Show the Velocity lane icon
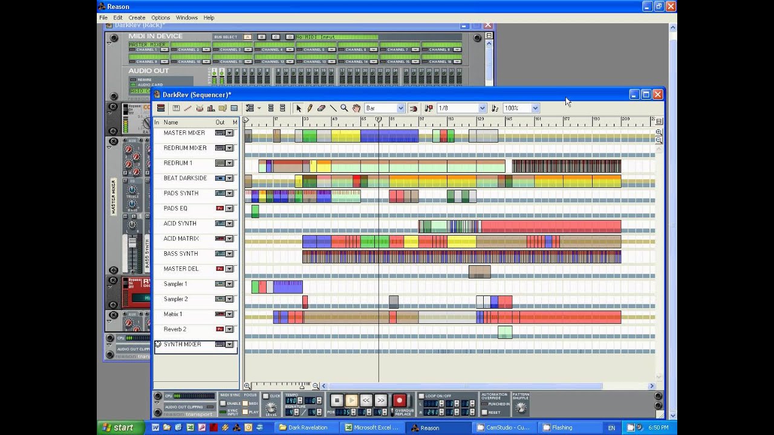The height and width of the screenshot is (435, 774). click(210, 108)
